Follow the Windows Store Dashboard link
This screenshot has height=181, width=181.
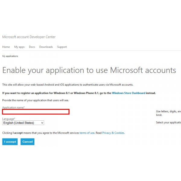(x=129, y=93)
